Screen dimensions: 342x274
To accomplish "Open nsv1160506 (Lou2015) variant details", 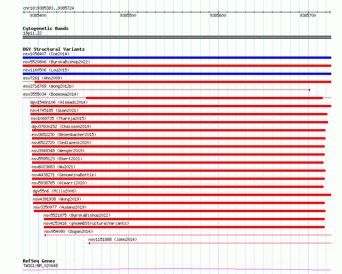I will [46, 70].
